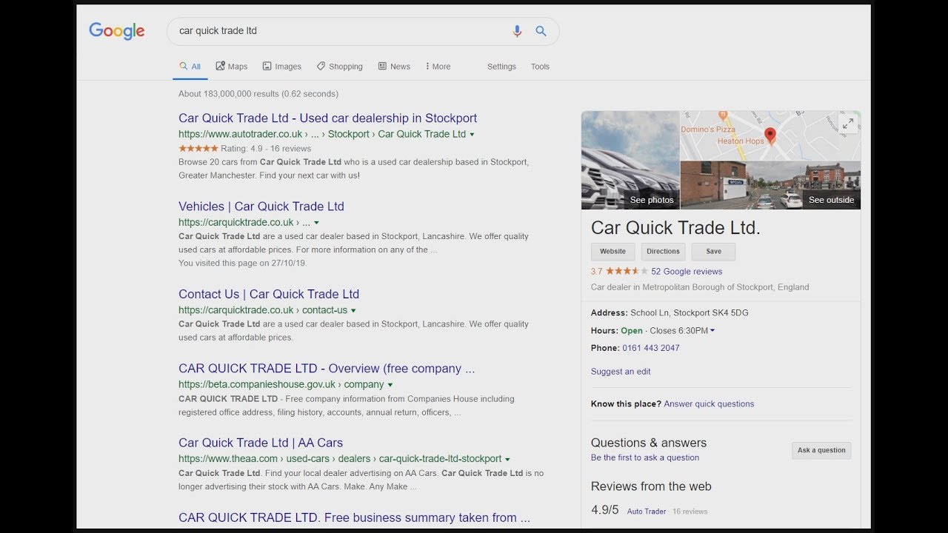
Task: Open the Maps tab
Action: coord(232,66)
